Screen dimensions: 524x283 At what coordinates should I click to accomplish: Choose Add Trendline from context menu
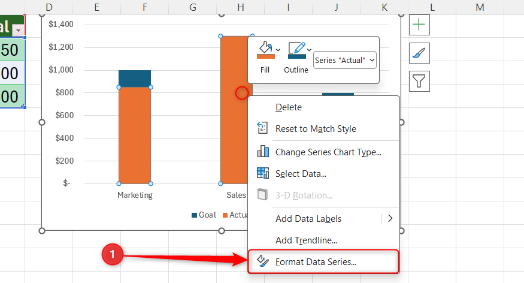coord(323,240)
